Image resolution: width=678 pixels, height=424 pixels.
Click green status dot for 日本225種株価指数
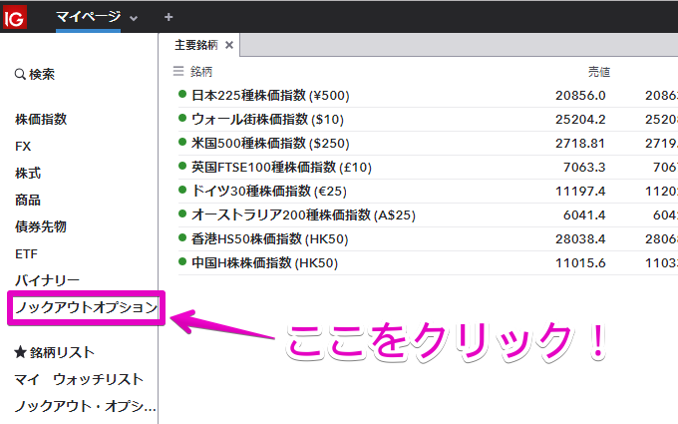(x=182, y=94)
